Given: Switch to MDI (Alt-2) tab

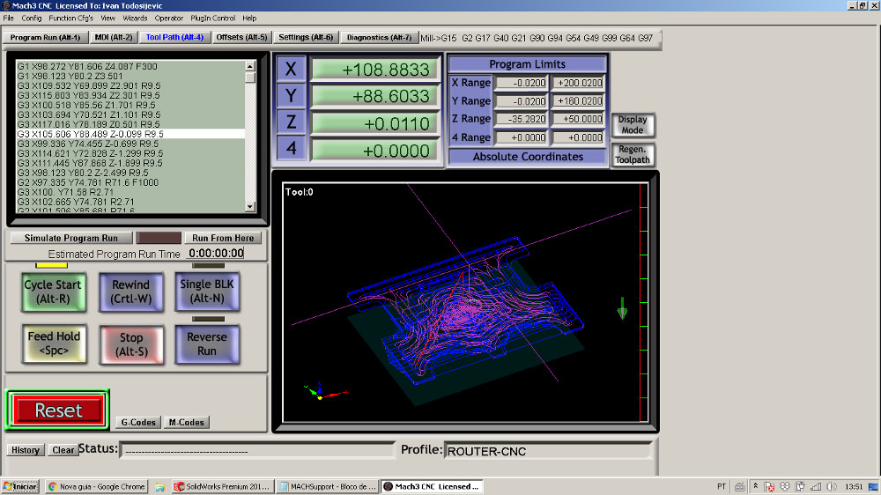Looking at the screenshot, I should coord(114,38).
